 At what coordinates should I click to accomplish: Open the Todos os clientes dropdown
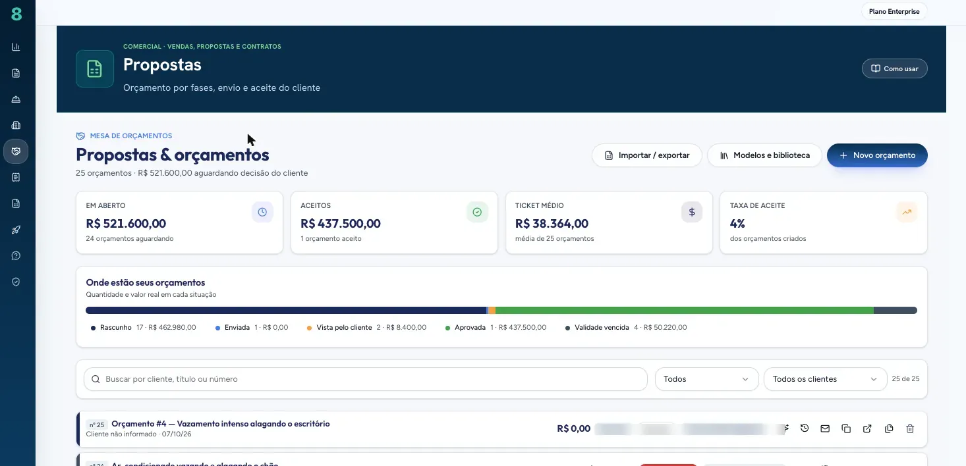click(x=825, y=379)
